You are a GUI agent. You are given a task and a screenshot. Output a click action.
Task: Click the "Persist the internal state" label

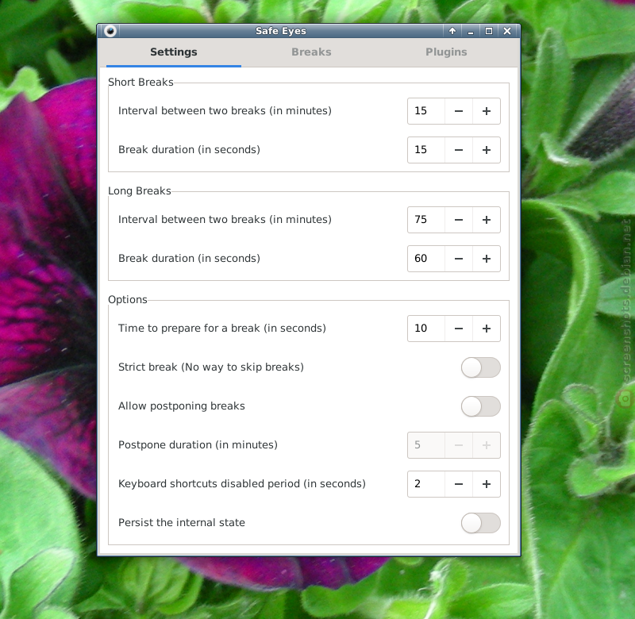click(182, 523)
